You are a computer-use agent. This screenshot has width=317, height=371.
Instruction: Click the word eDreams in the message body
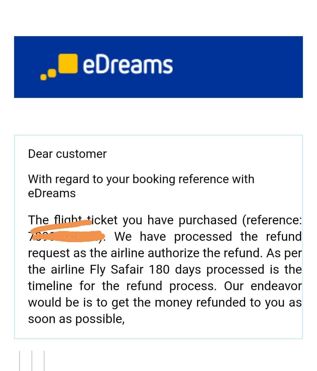[x=52, y=193]
